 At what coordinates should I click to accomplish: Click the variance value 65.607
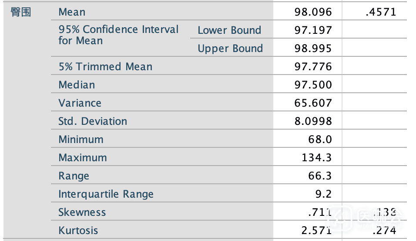pos(313,103)
